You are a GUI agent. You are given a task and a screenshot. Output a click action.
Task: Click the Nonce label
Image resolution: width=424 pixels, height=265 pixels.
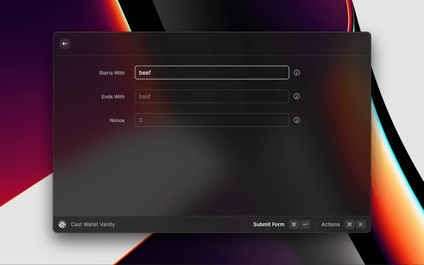[x=117, y=121]
